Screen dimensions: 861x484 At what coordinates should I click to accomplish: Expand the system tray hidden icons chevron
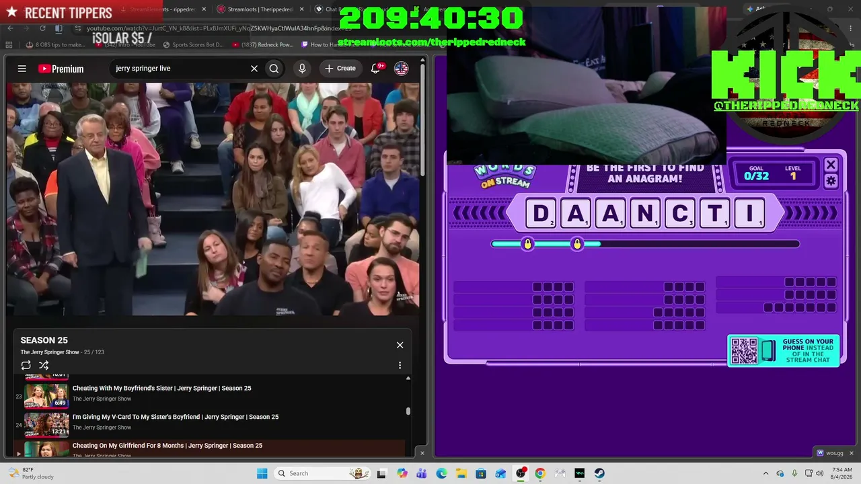tap(765, 473)
